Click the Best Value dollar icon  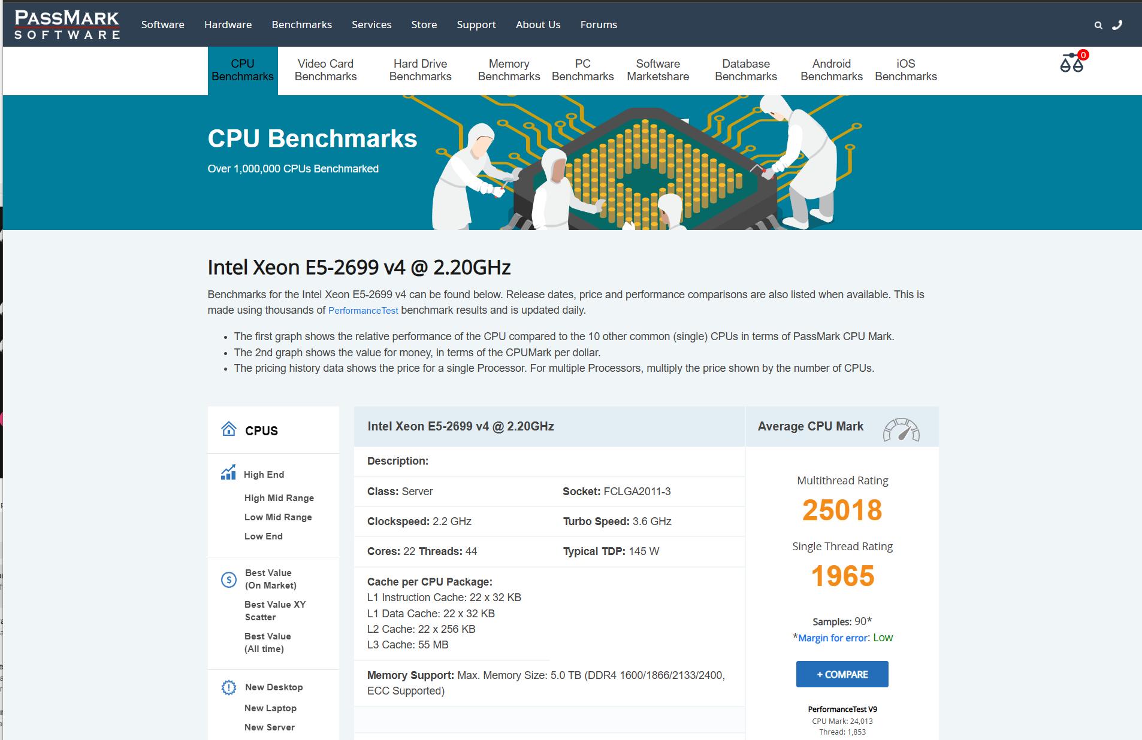point(229,580)
